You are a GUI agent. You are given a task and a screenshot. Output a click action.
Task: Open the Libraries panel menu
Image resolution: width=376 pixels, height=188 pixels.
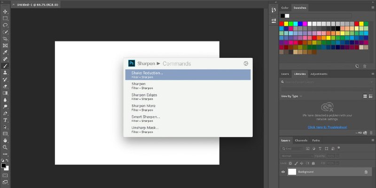tap(373, 74)
